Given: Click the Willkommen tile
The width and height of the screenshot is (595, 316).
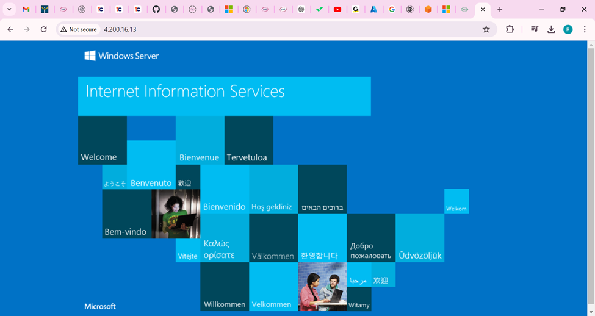Looking at the screenshot, I should tap(225, 286).
